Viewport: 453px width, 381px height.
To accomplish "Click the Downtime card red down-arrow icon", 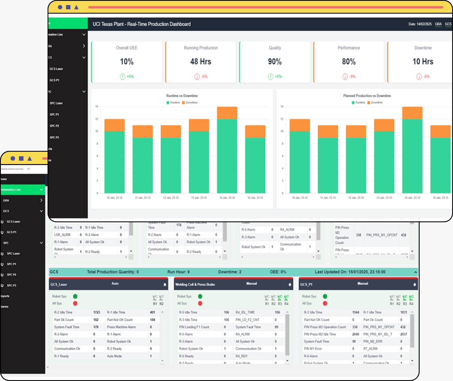I will point(419,77).
